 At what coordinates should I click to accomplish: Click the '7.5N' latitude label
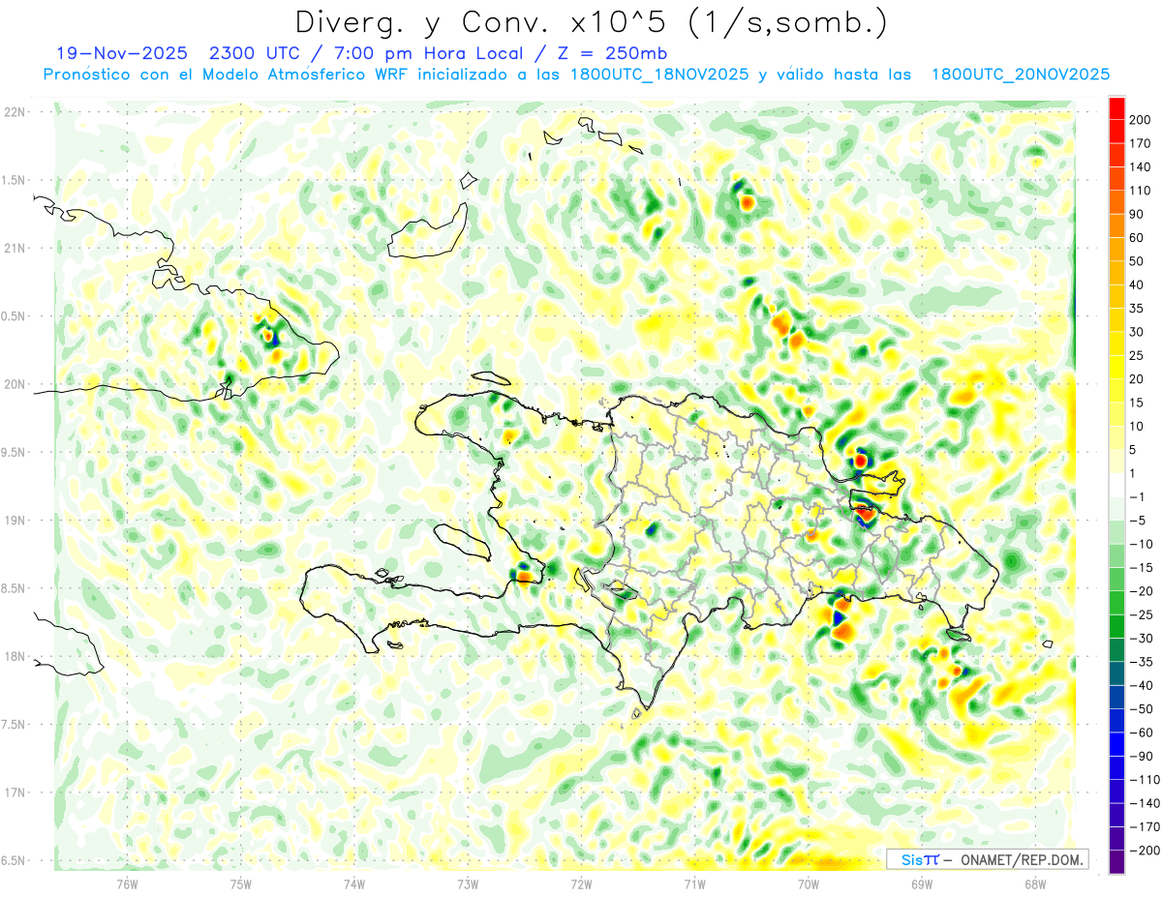(x=15, y=725)
